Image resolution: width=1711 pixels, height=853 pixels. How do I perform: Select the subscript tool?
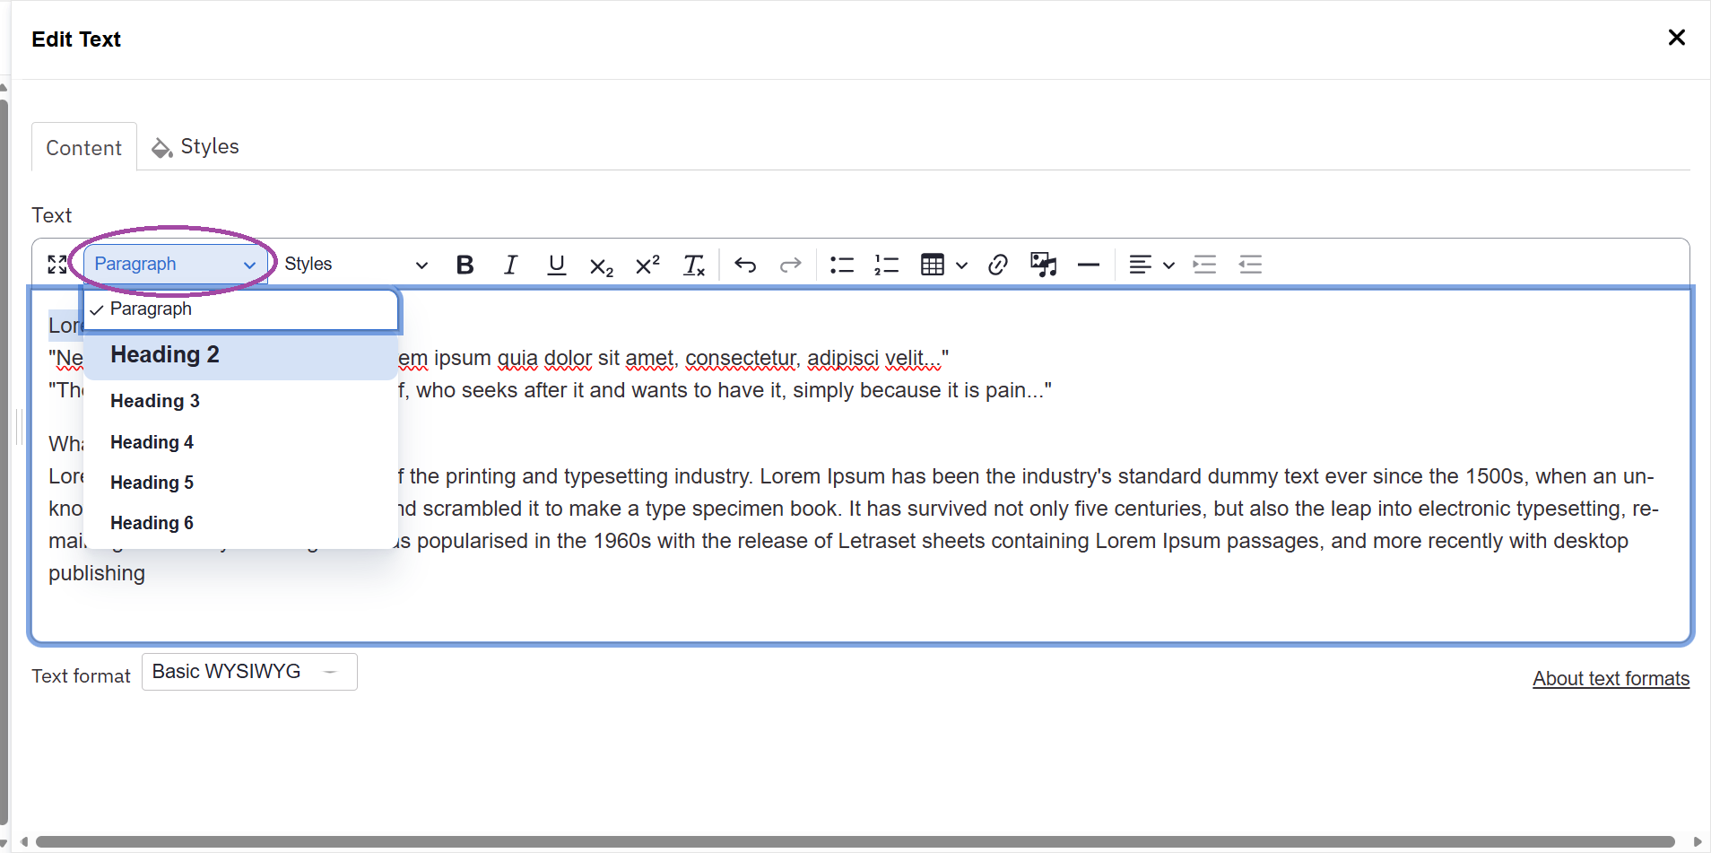point(601,265)
